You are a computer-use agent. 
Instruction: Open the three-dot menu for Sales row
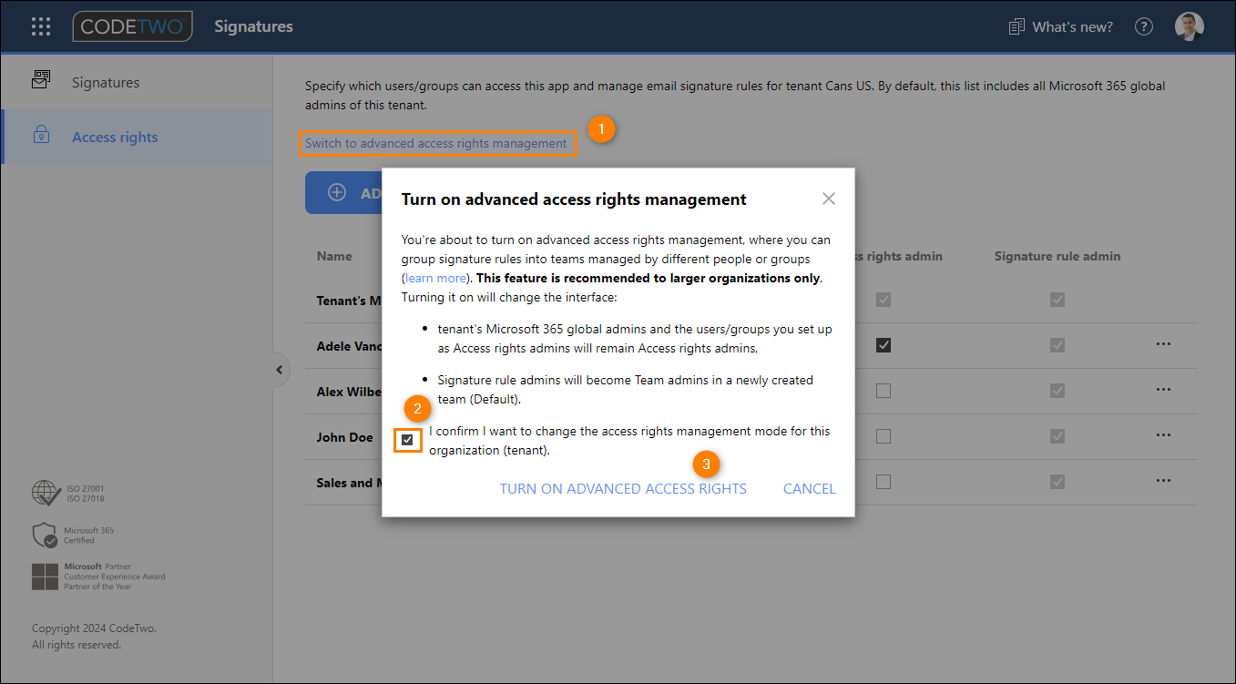point(1163,481)
